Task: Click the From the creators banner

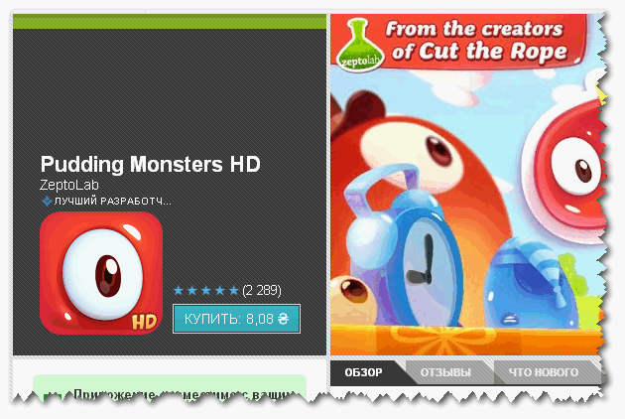Action: coord(457,42)
